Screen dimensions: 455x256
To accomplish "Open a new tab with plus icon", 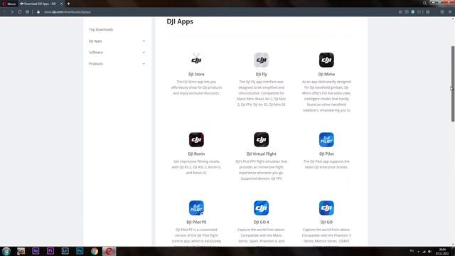I will 68,4.
